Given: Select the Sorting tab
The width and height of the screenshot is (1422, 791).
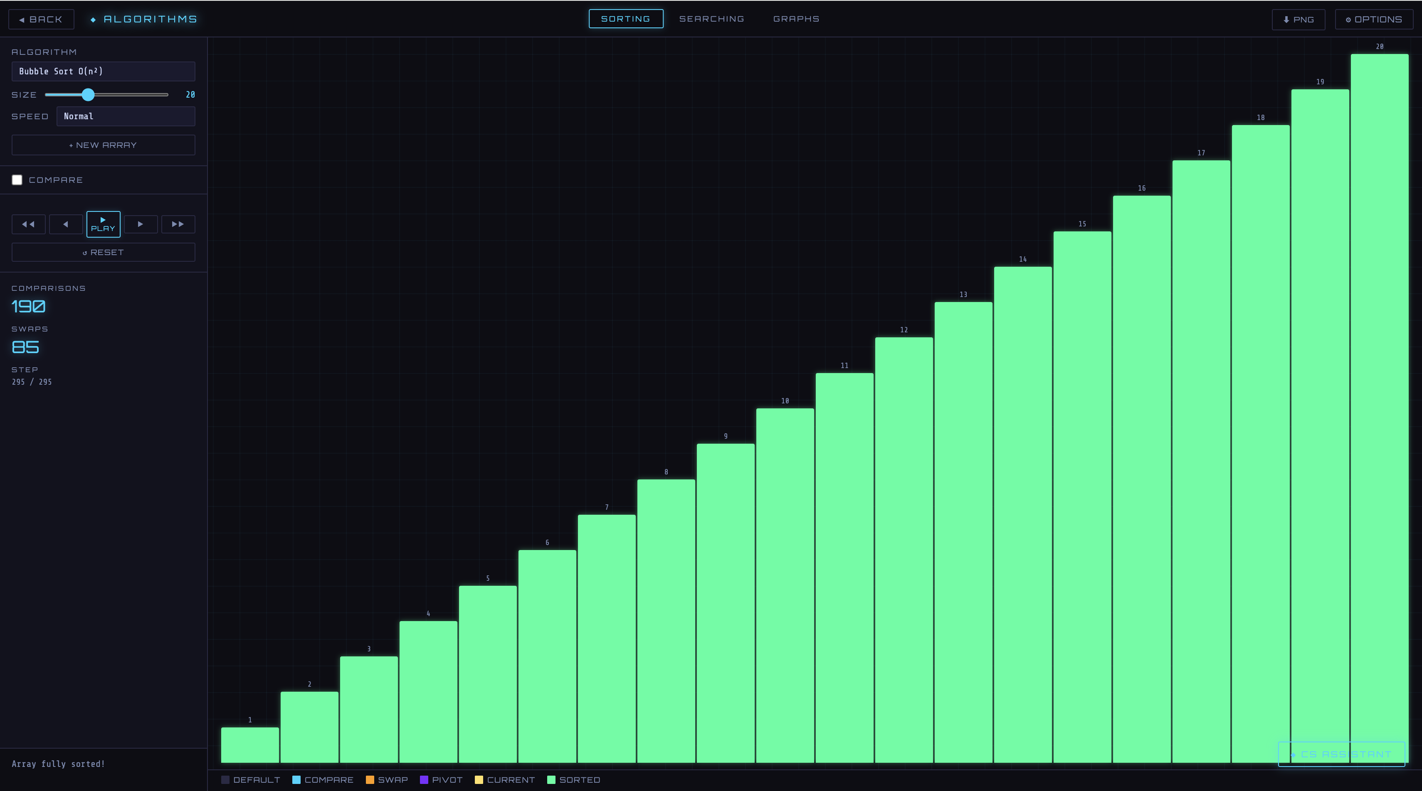Looking at the screenshot, I should coord(625,19).
